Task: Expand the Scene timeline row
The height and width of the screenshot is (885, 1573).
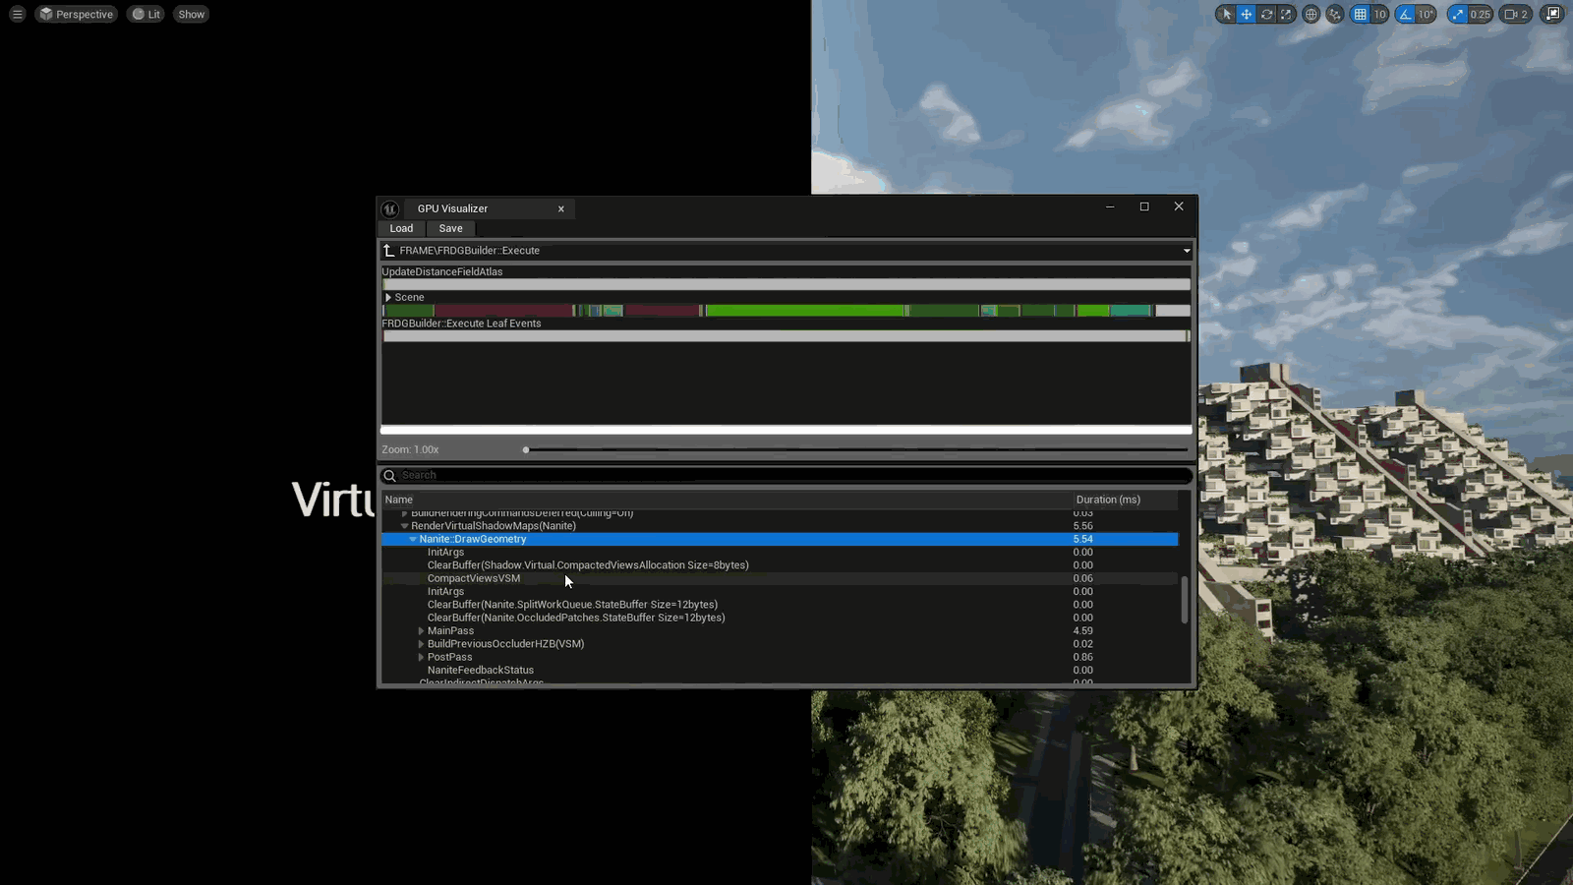Action: click(388, 297)
